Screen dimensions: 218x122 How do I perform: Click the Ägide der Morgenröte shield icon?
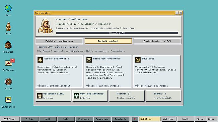coord(89,60)
